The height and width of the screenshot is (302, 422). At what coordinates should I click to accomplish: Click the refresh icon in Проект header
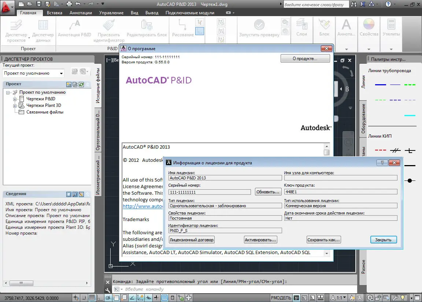[81, 85]
